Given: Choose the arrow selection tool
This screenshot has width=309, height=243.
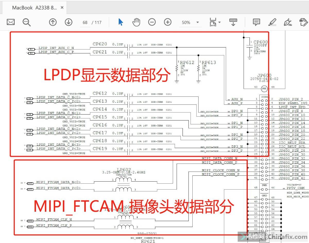Looking at the screenshot, I should click(121, 22).
